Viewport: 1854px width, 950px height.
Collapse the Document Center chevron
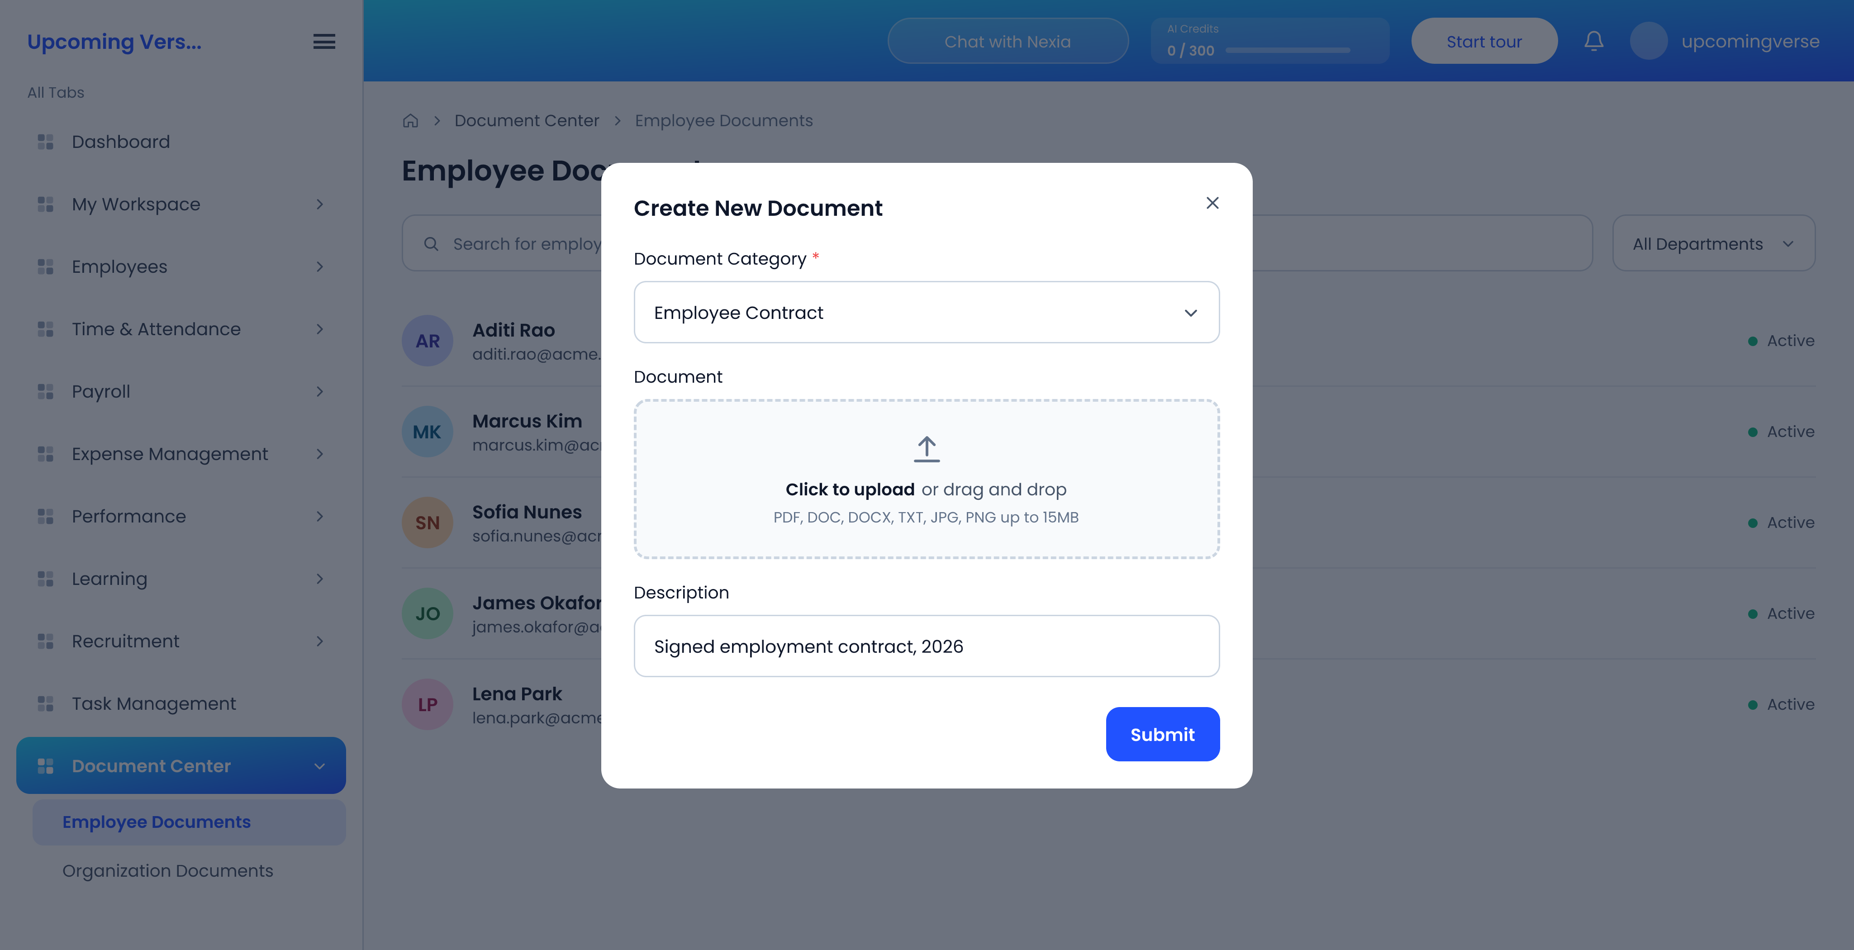click(319, 766)
